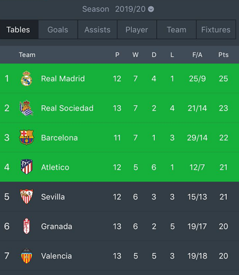Open the Real Madrid team name
The width and height of the screenshot is (239, 275).
tap(63, 79)
